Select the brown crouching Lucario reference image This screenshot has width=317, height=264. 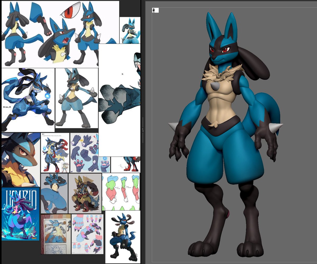(85, 193)
